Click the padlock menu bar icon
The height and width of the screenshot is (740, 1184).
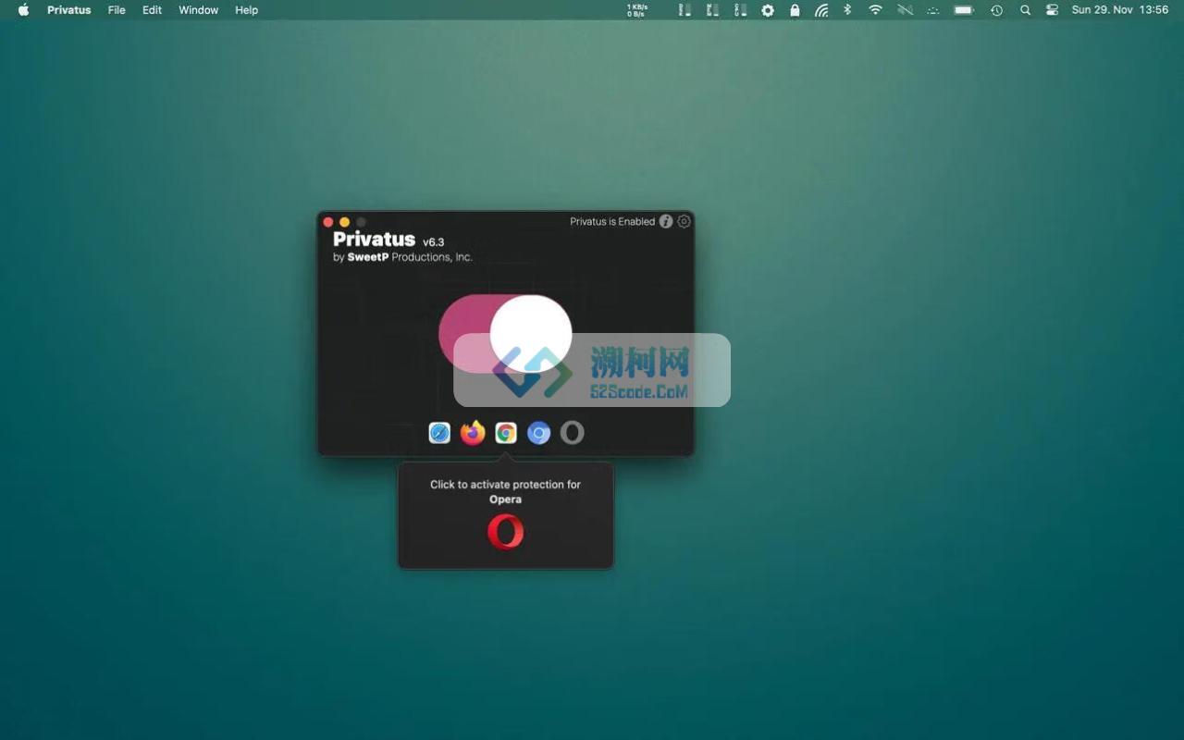[795, 10]
